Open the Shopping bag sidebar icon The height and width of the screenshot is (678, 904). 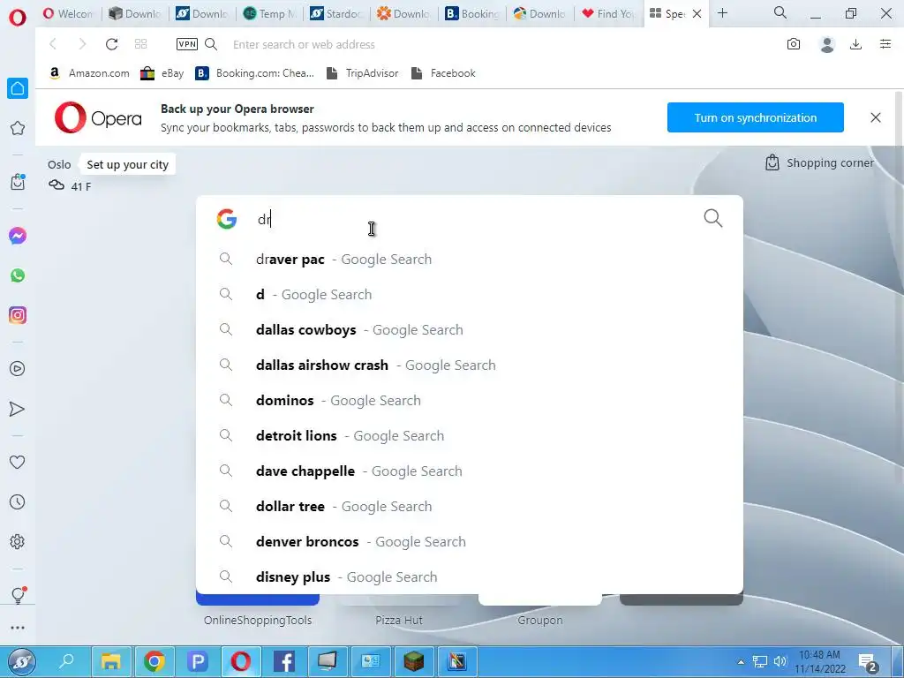click(x=18, y=182)
